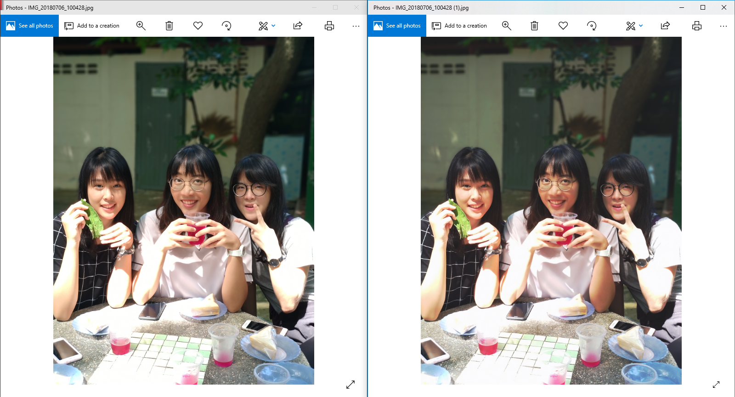Minimize the right Photos window
Viewport: 735px width, 397px height.
click(682, 7)
